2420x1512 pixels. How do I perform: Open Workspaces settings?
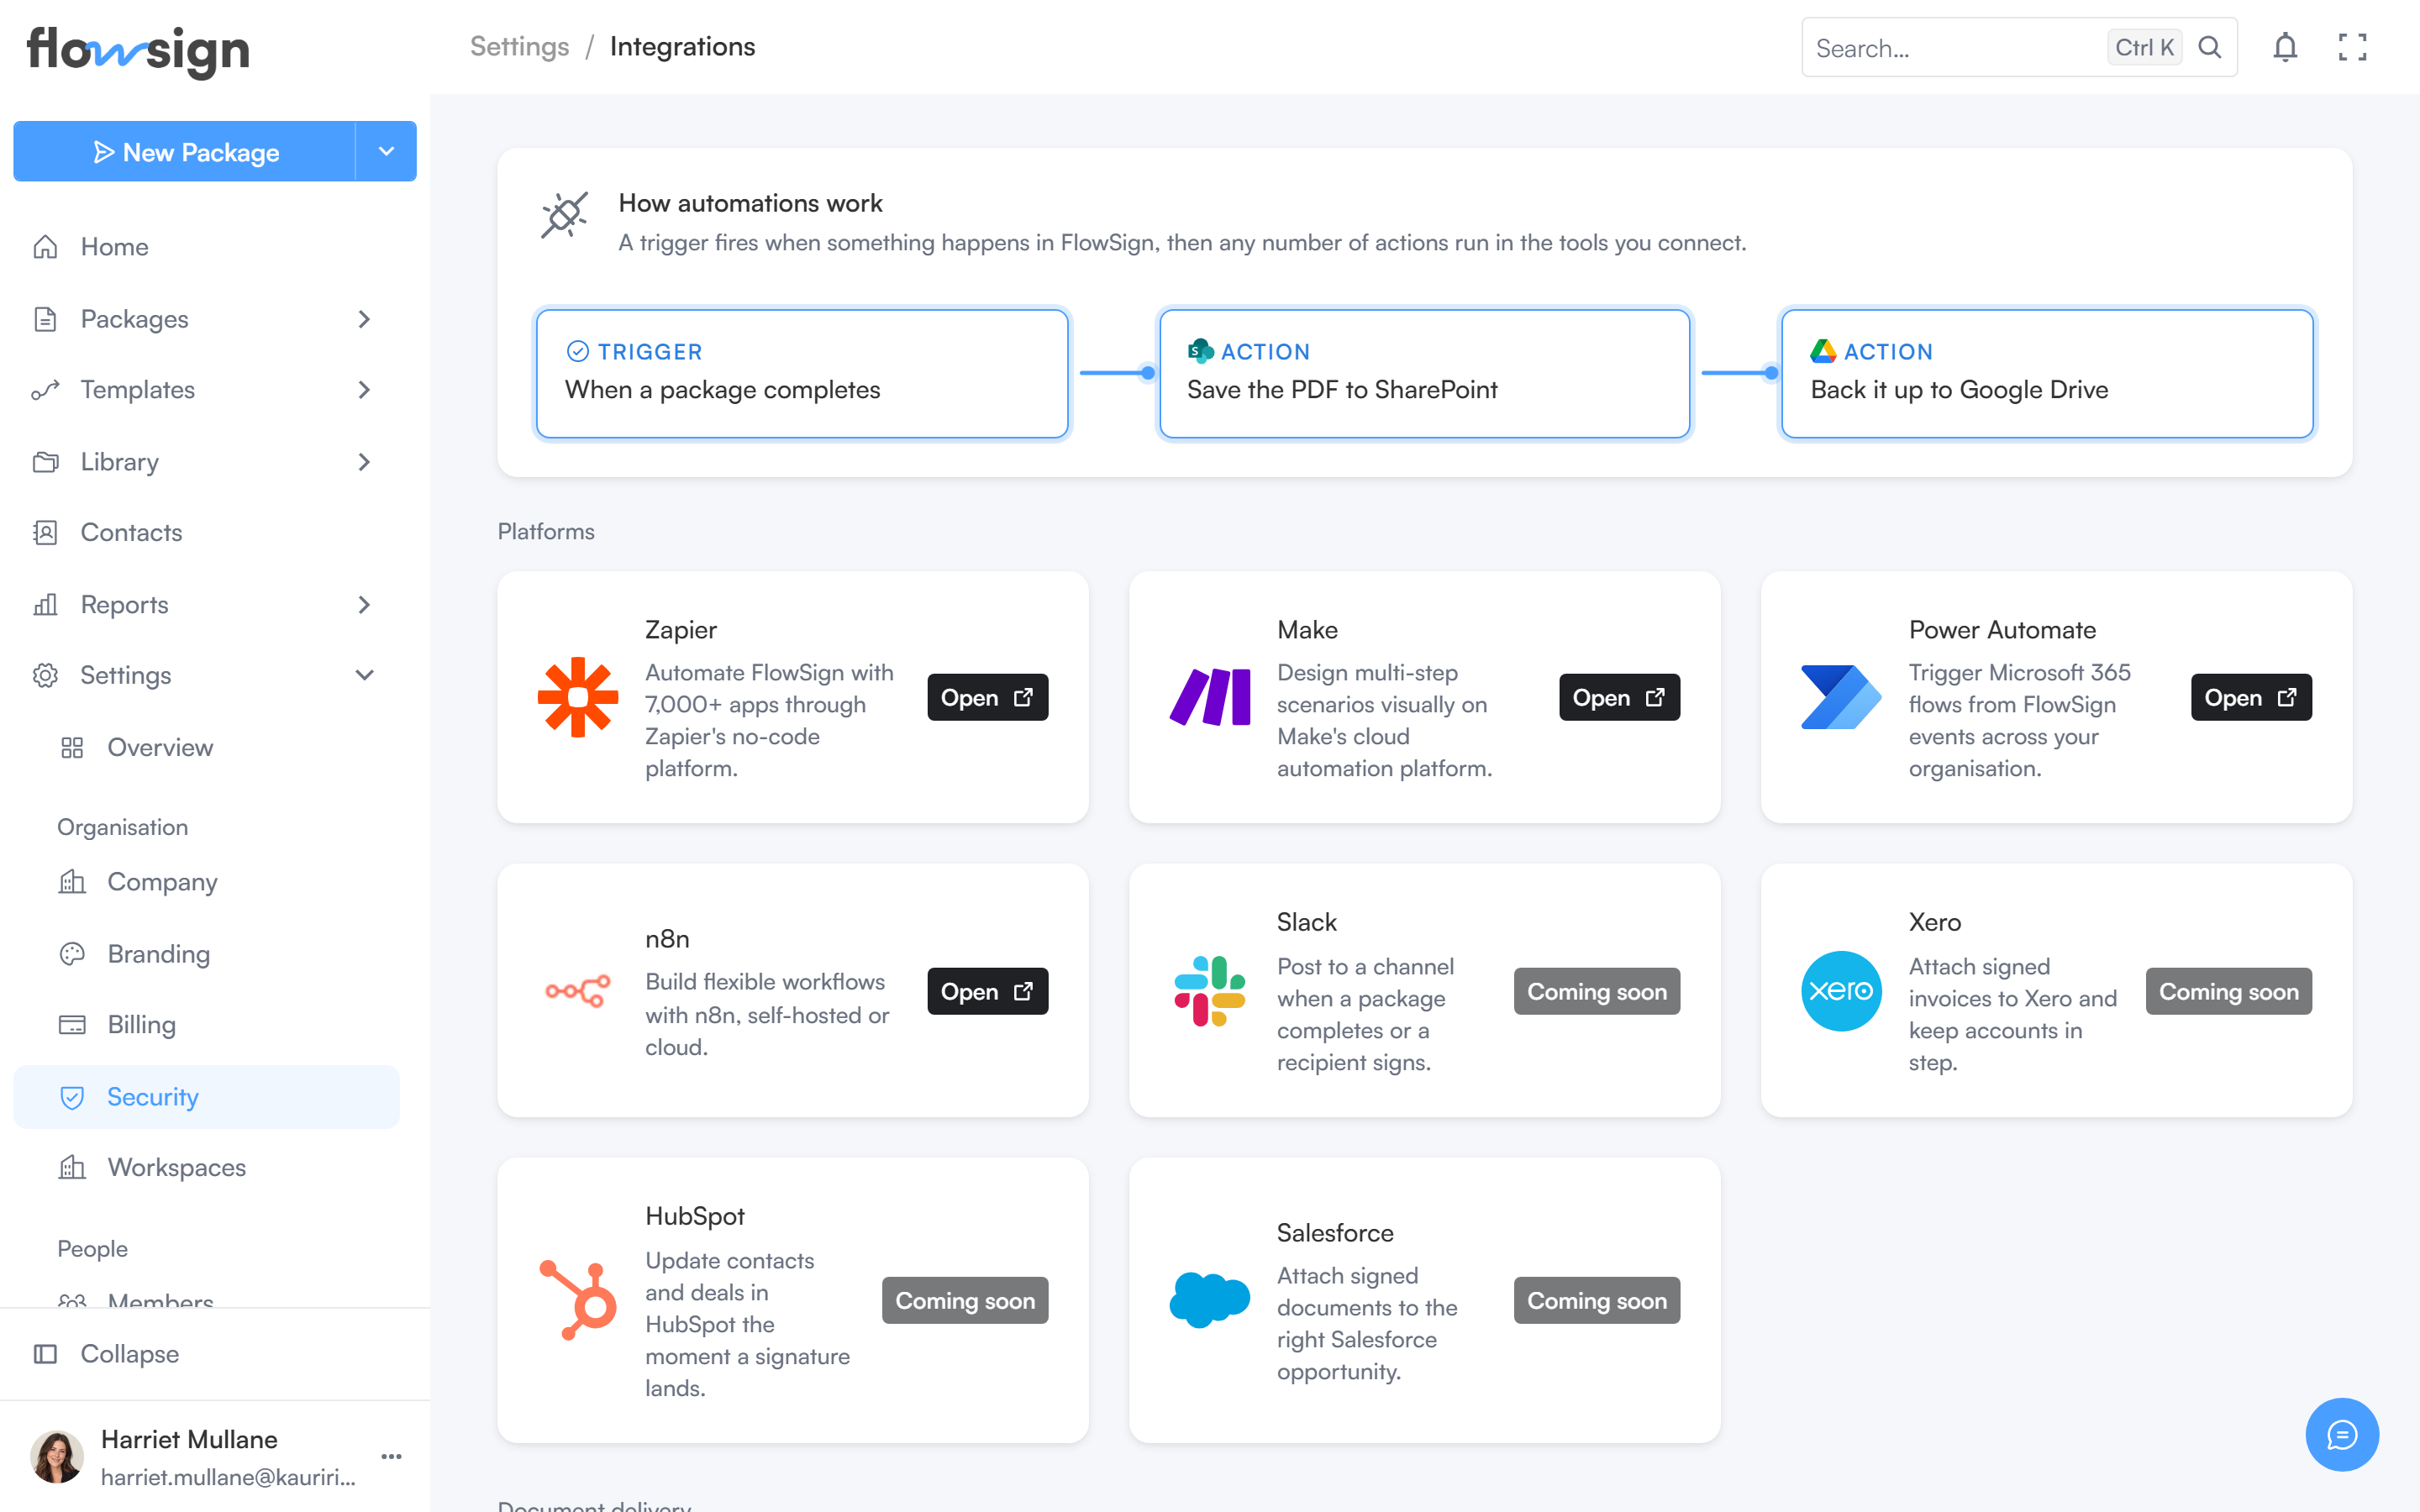pyautogui.click(x=207, y=1167)
